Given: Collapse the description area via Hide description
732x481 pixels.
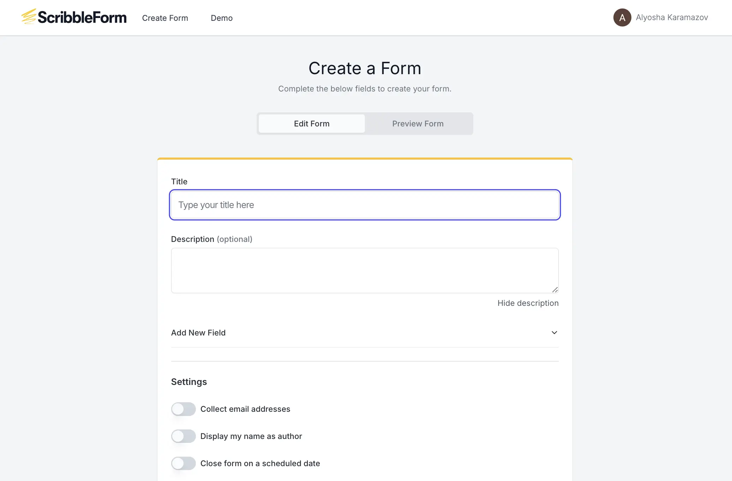Looking at the screenshot, I should tap(528, 303).
